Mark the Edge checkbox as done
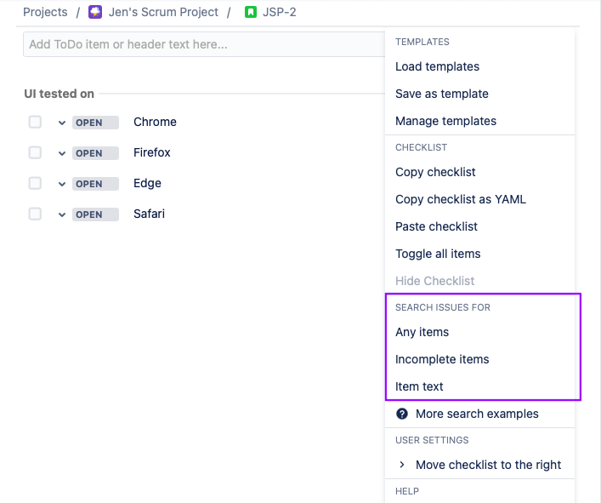The height and width of the screenshot is (503, 601). 35,183
